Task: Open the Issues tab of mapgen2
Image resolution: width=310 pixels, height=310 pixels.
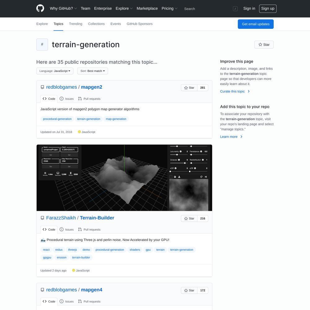Action: pos(67,99)
